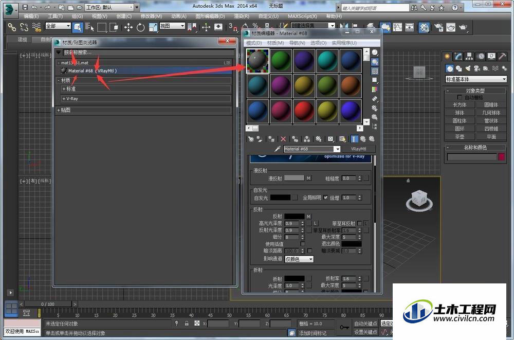Click the 漫反射 gray color swatch
The height and width of the screenshot is (340, 514).
pos(295,178)
